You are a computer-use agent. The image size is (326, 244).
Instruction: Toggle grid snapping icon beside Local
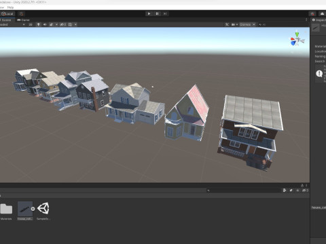(x=21, y=14)
